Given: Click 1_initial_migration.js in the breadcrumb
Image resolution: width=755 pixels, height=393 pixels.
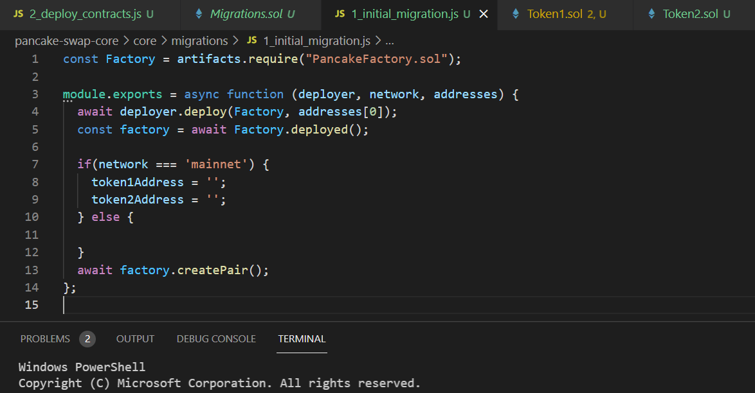Looking at the screenshot, I should point(317,41).
